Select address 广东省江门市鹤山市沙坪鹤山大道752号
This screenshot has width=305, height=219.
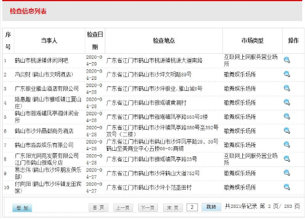[153, 174]
